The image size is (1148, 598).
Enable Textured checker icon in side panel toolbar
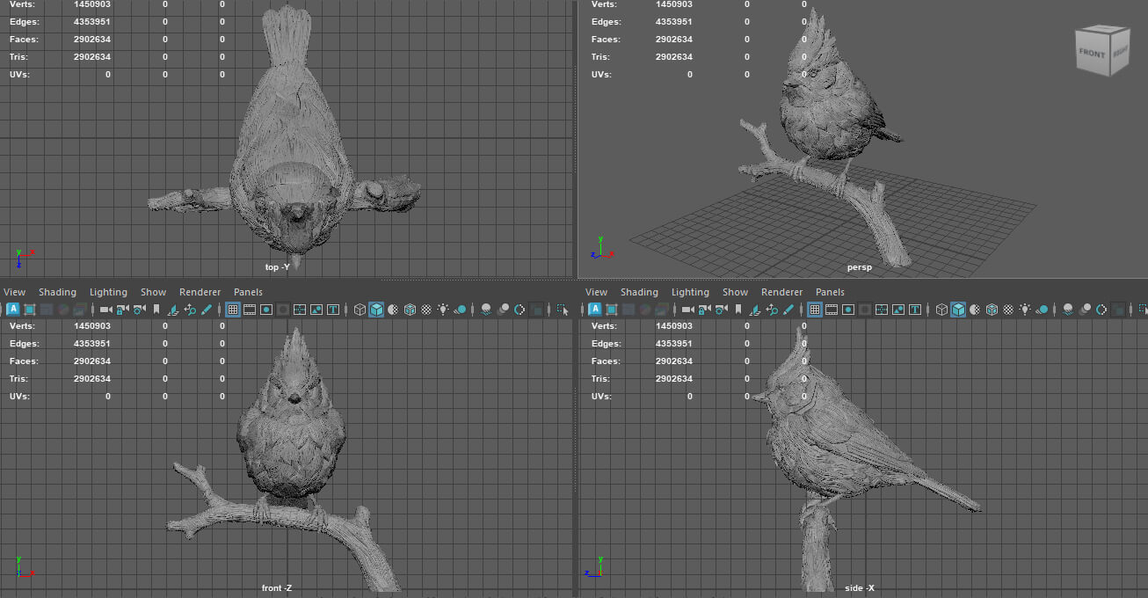pyautogui.click(x=1008, y=310)
